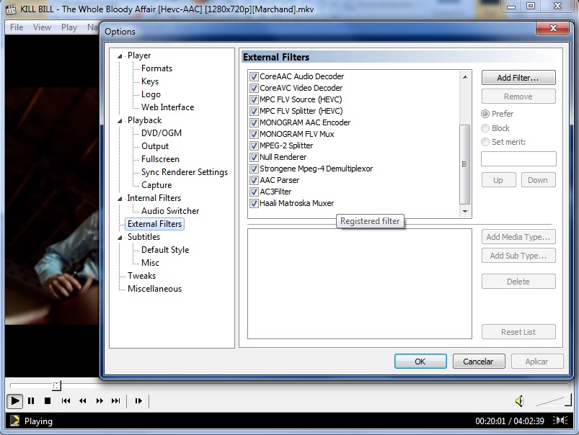Image resolution: width=579 pixels, height=435 pixels.
Task: Click OK to confirm options
Action: [420, 362]
